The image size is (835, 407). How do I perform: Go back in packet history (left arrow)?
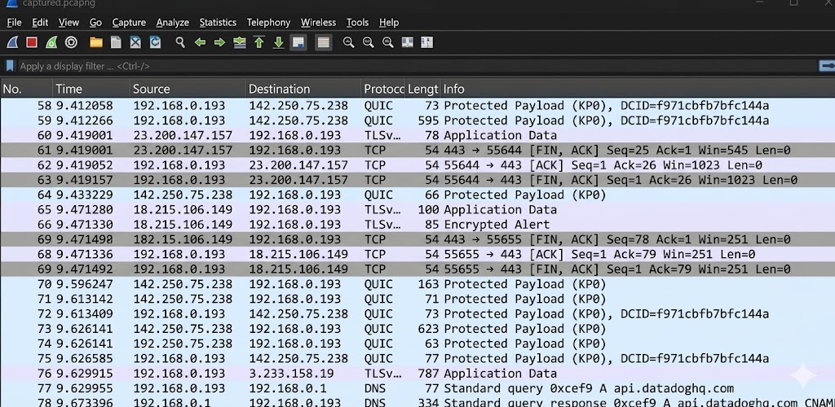coord(201,42)
